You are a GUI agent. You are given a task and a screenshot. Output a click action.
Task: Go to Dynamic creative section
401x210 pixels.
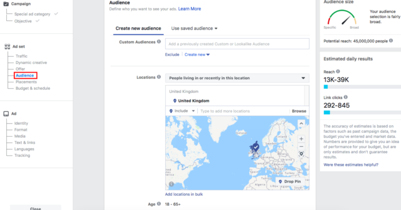31,62
